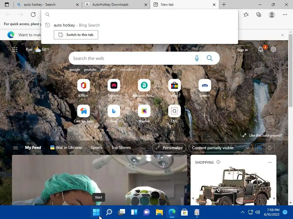Refresh the current page

pyautogui.click(x=33, y=15)
